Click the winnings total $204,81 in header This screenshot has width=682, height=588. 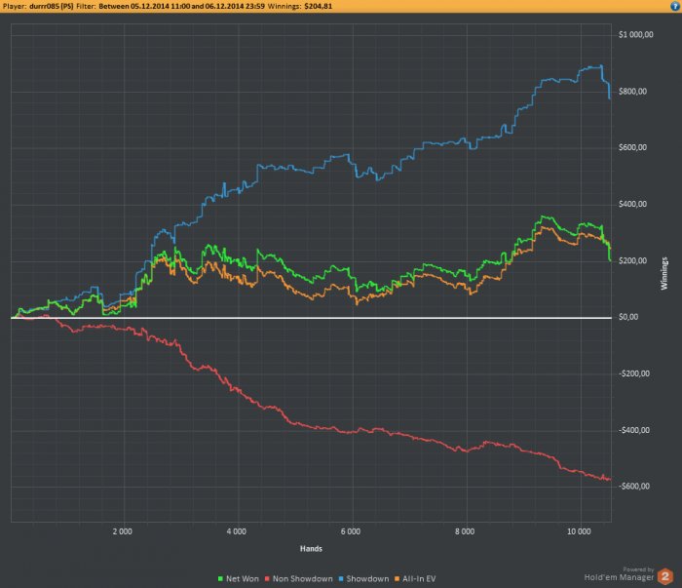[318, 6]
